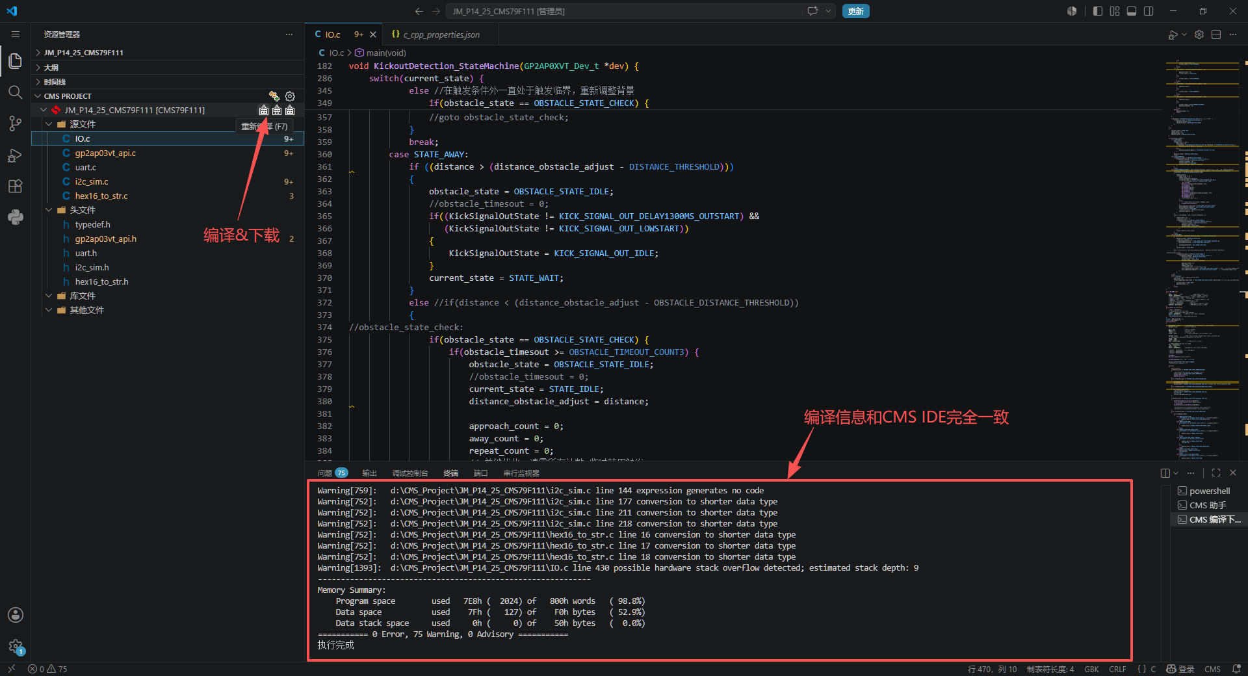Open Run and Debug view
Image resolution: width=1248 pixels, height=676 pixels.
[16, 155]
